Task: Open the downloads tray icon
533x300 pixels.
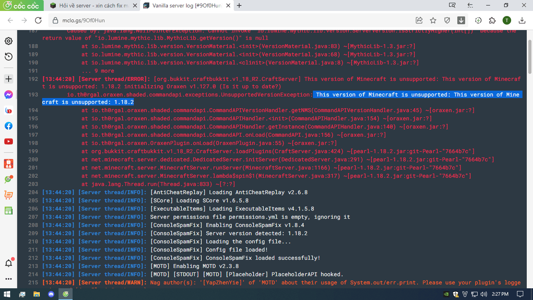Action: tap(522, 20)
